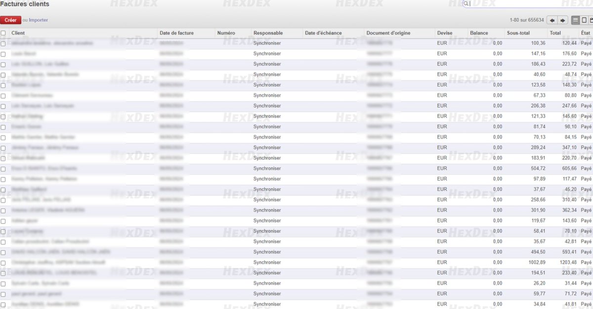
Task: Click sous-total value 26,20
Action: pyautogui.click(x=540, y=283)
